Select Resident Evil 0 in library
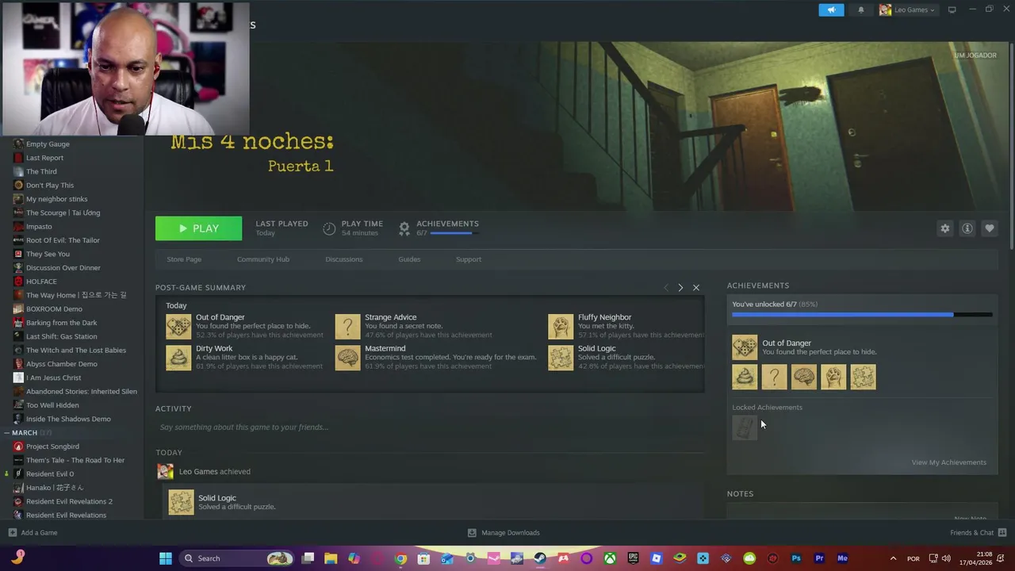This screenshot has height=571, width=1015. click(50, 474)
